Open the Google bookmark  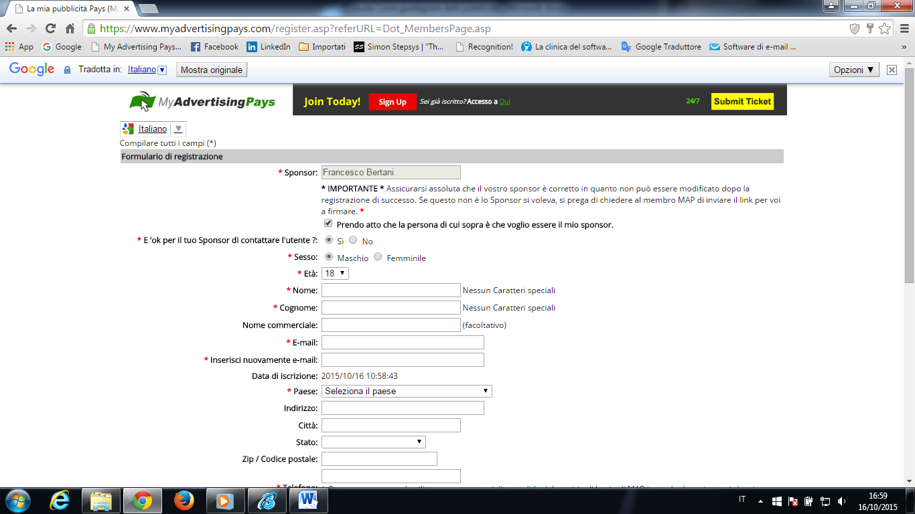pos(62,47)
